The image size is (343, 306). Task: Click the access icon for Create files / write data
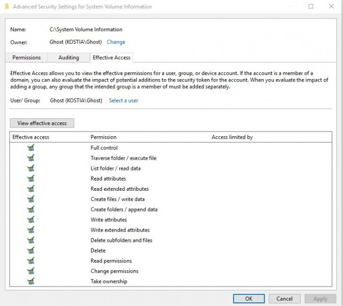pos(31,199)
